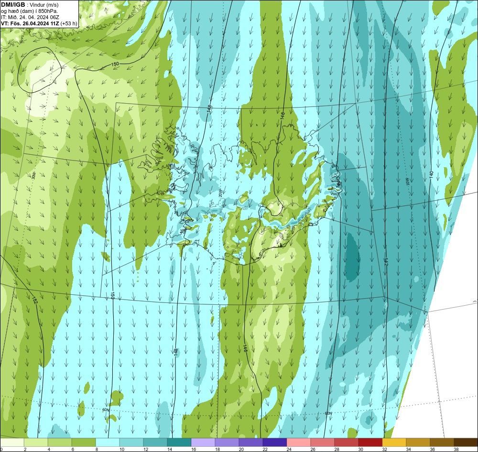Select the 20–22 m/s violet legend swatch
The width and height of the screenshot is (478, 452).
(x=251, y=442)
